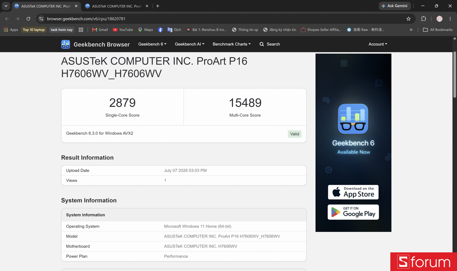Bookmark this page with the star icon
Image resolution: width=457 pixels, height=271 pixels.
tap(409, 19)
